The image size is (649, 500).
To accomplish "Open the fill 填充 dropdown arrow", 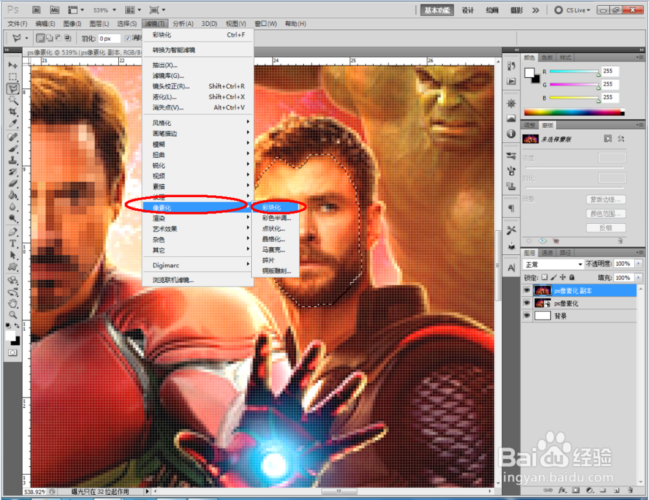I will tap(639, 278).
